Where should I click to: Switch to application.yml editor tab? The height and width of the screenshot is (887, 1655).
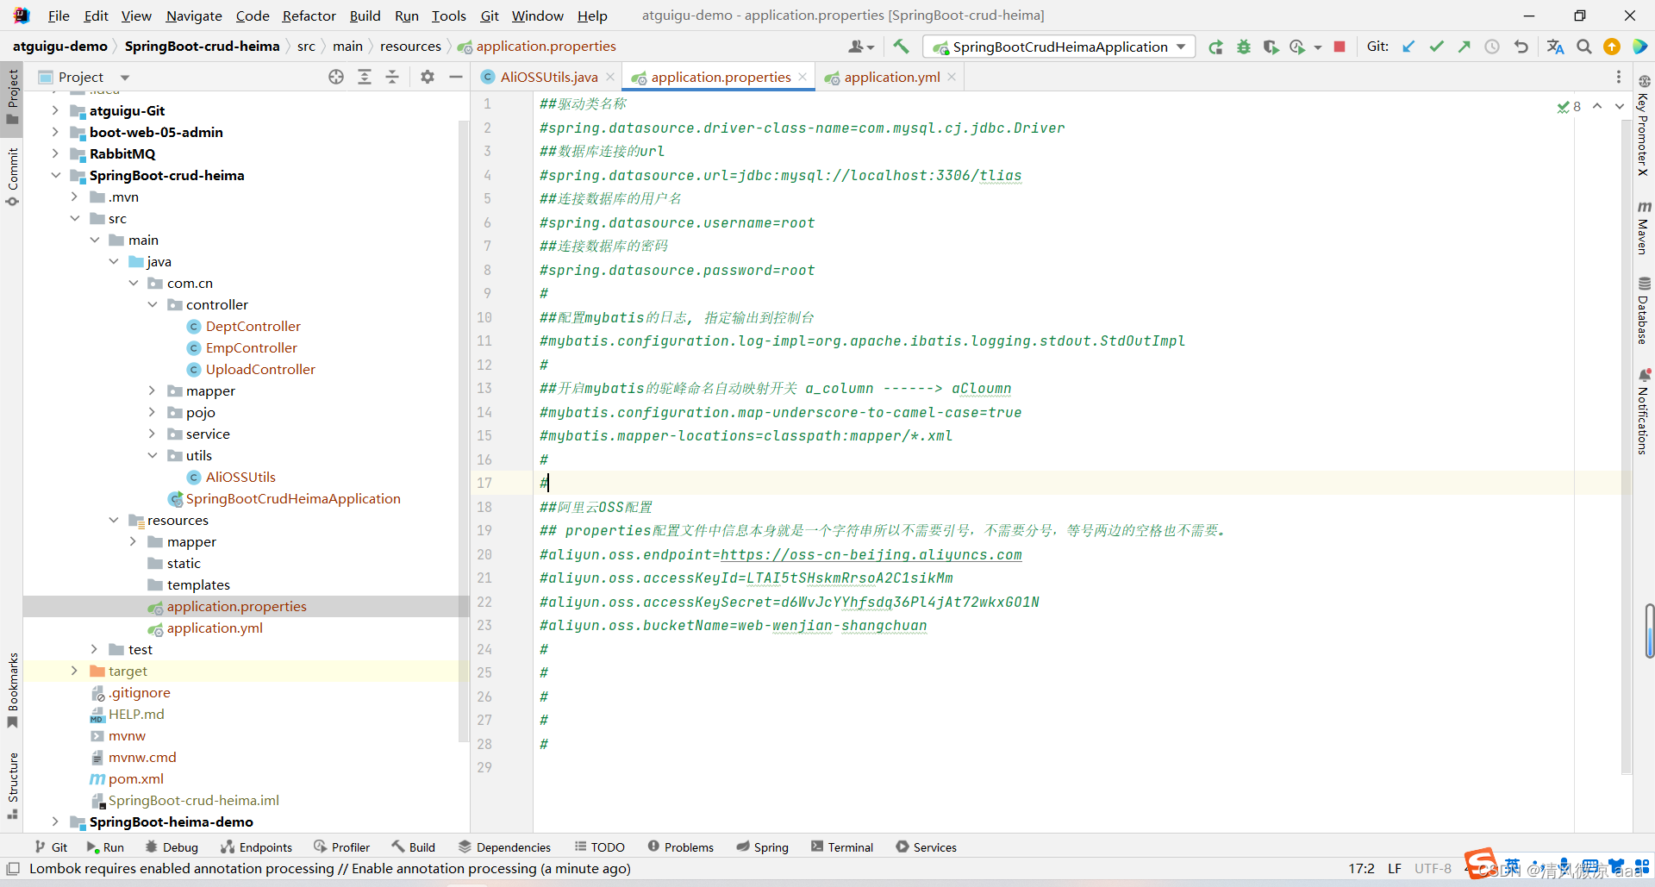[x=891, y=77]
